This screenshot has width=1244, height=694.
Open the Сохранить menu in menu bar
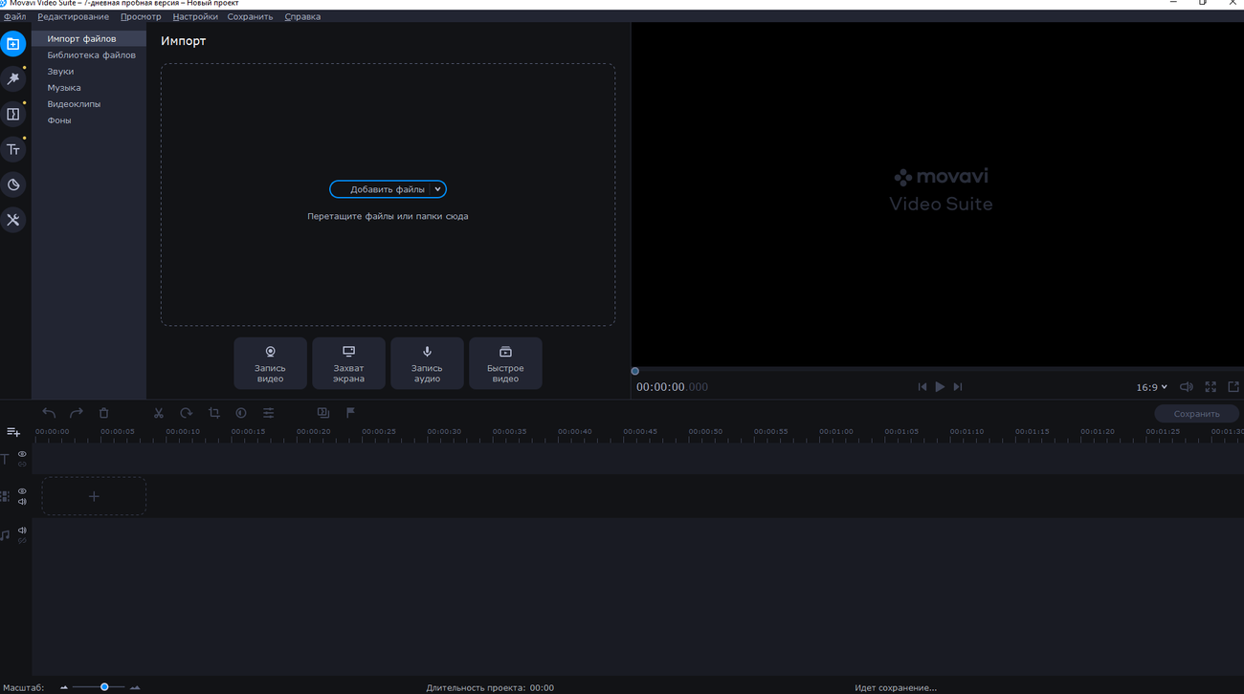(x=250, y=16)
